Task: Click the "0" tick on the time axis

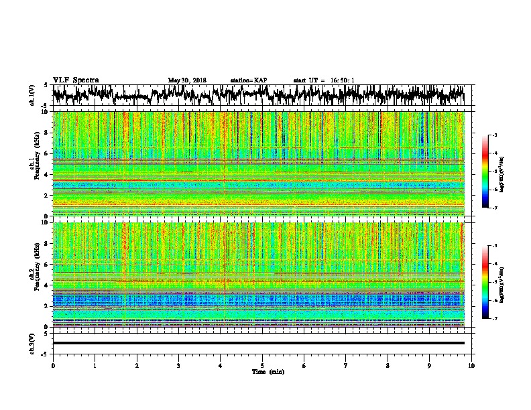Action: click(53, 366)
